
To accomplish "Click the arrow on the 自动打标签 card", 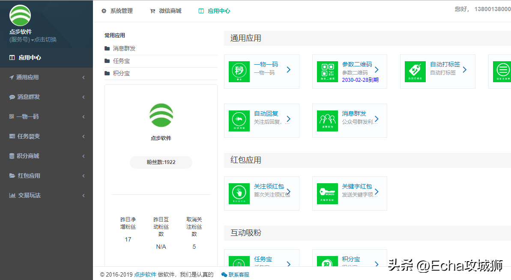I will 464,70.
